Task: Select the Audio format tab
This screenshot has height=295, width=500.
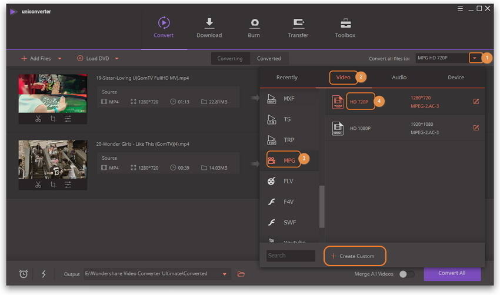Action: tap(399, 78)
